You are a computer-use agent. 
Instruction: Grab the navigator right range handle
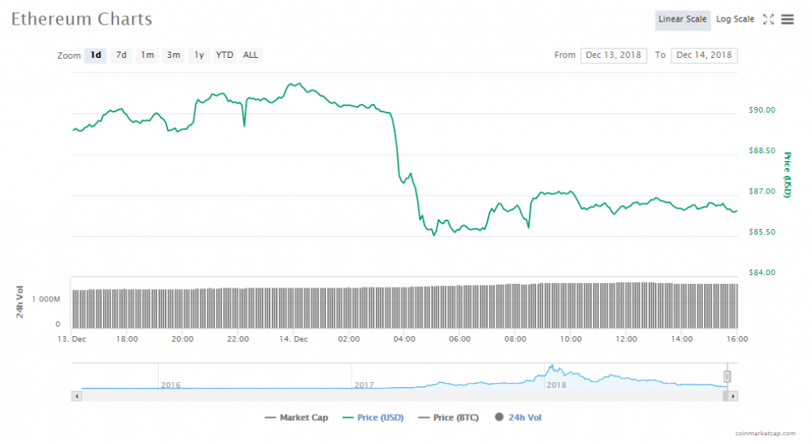click(727, 377)
